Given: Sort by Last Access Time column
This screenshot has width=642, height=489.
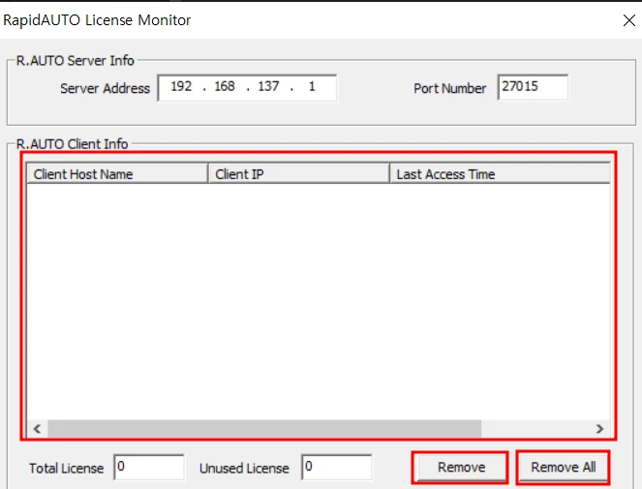Looking at the screenshot, I should coord(499,174).
